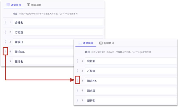
Task: Click ご担当 drag handle in the back panel
Action: (5, 32)
